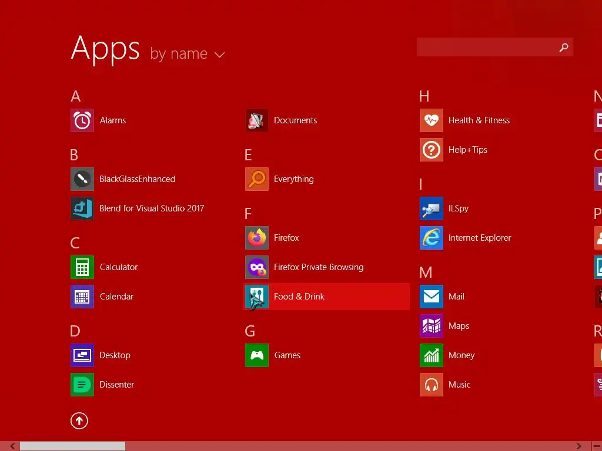Open the Music app icon
The width and height of the screenshot is (602, 451).
pos(432,385)
